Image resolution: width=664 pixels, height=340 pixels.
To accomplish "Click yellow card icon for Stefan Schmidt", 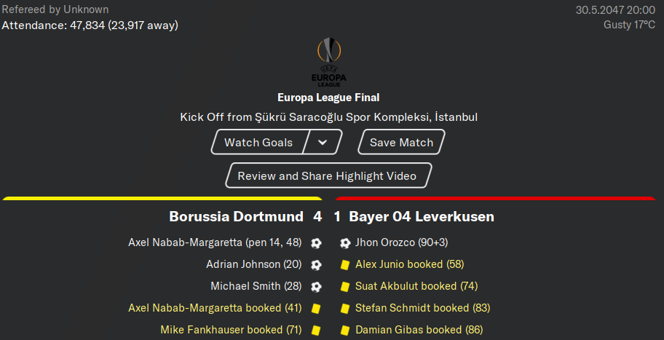I will tap(345, 309).
